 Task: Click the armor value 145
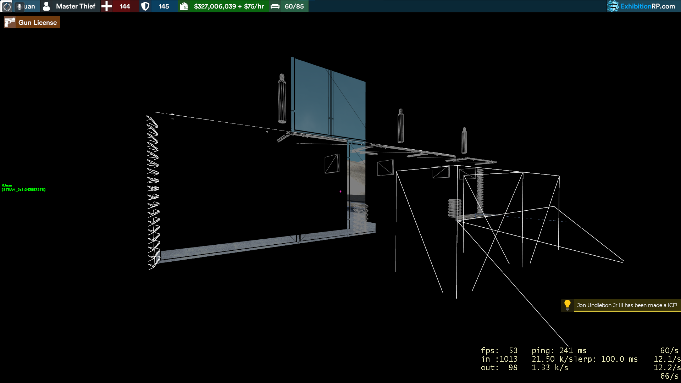164,6
